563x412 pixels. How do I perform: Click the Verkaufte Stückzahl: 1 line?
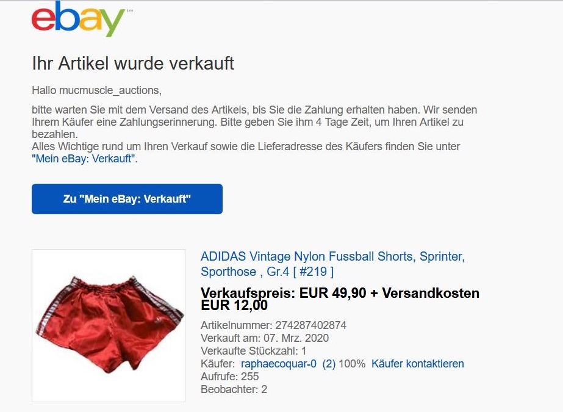(253, 351)
